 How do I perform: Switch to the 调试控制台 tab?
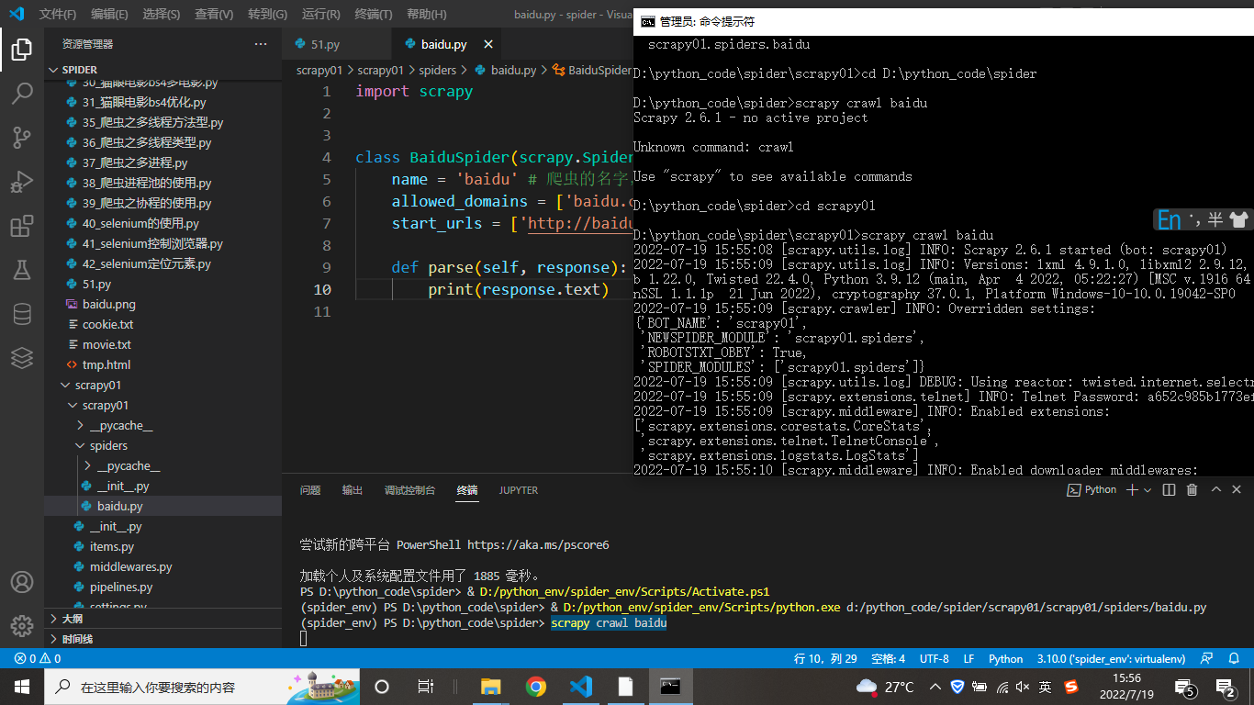409,490
